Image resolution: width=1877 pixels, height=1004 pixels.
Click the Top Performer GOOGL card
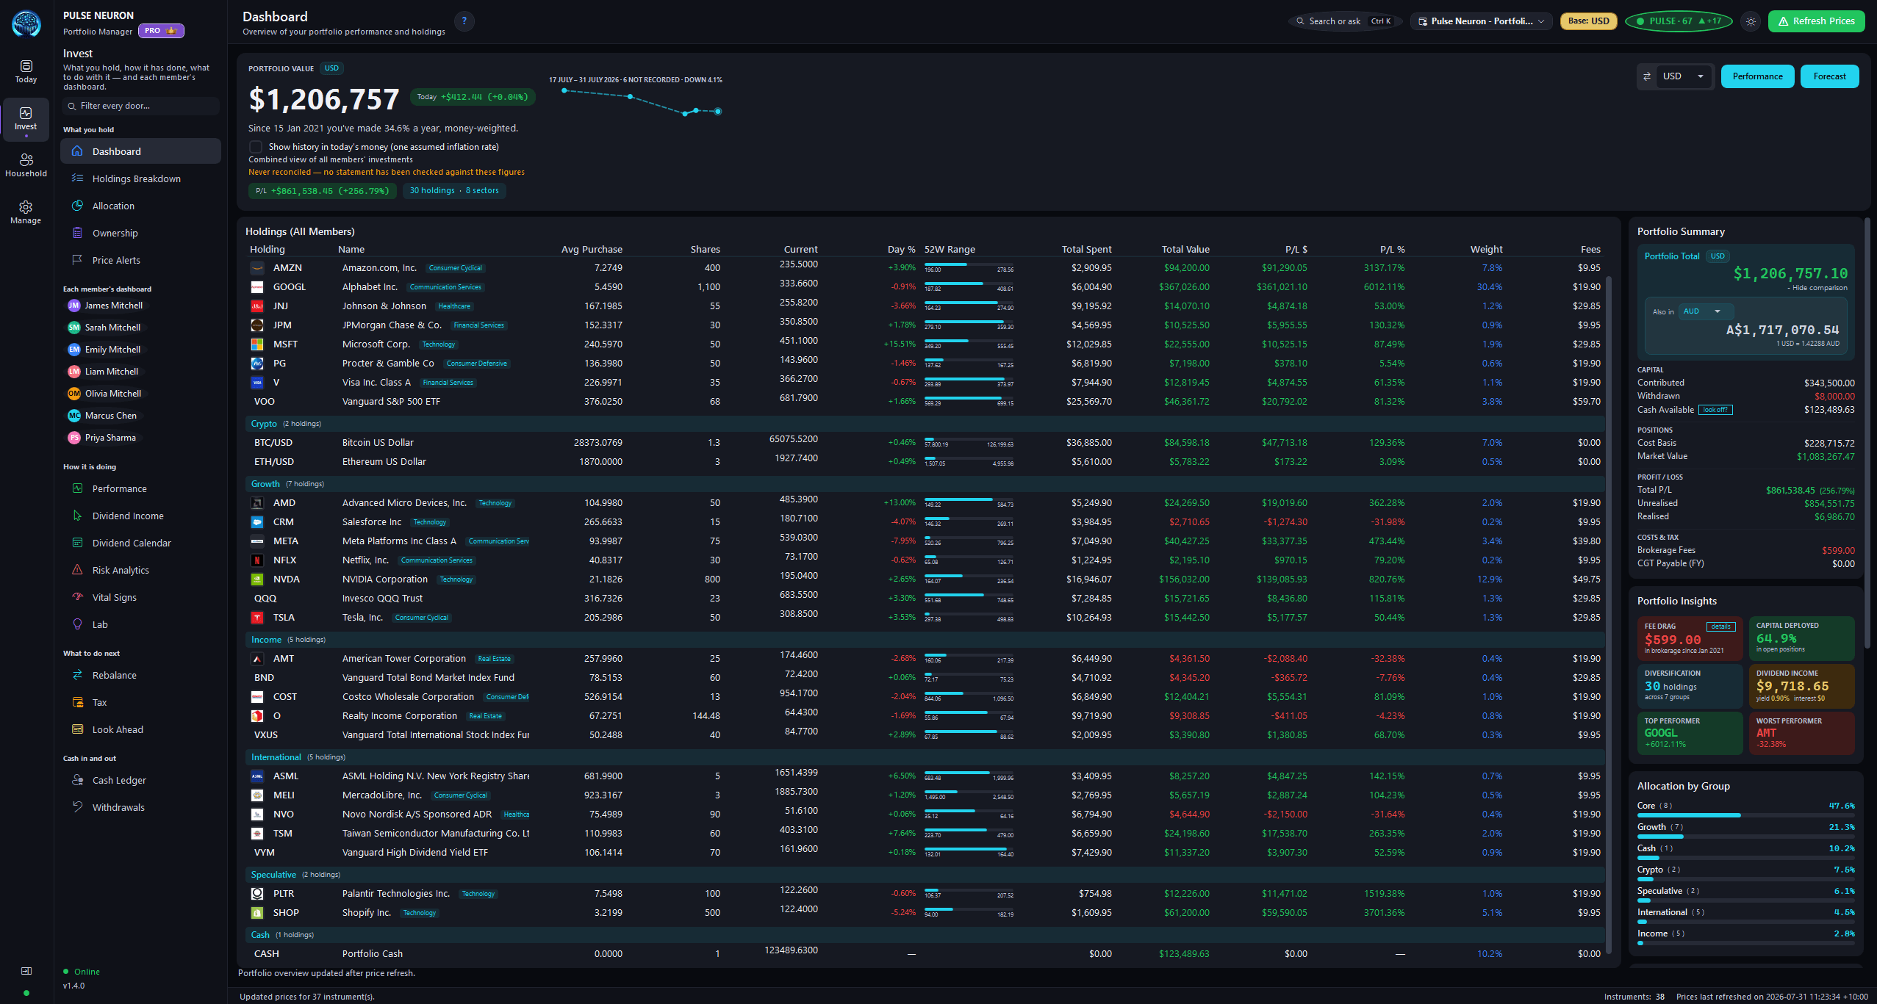point(1690,733)
